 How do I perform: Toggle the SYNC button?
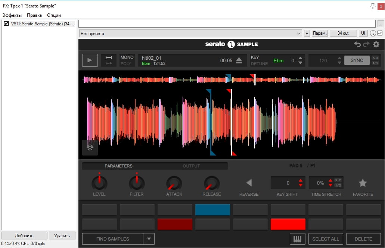(357, 60)
